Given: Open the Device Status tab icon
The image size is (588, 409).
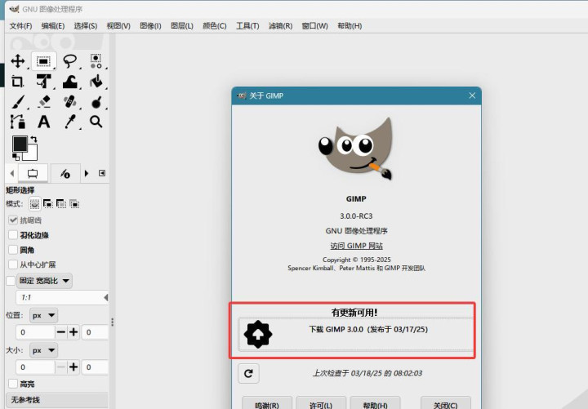Looking at the screenshot, I should (65, 174).
